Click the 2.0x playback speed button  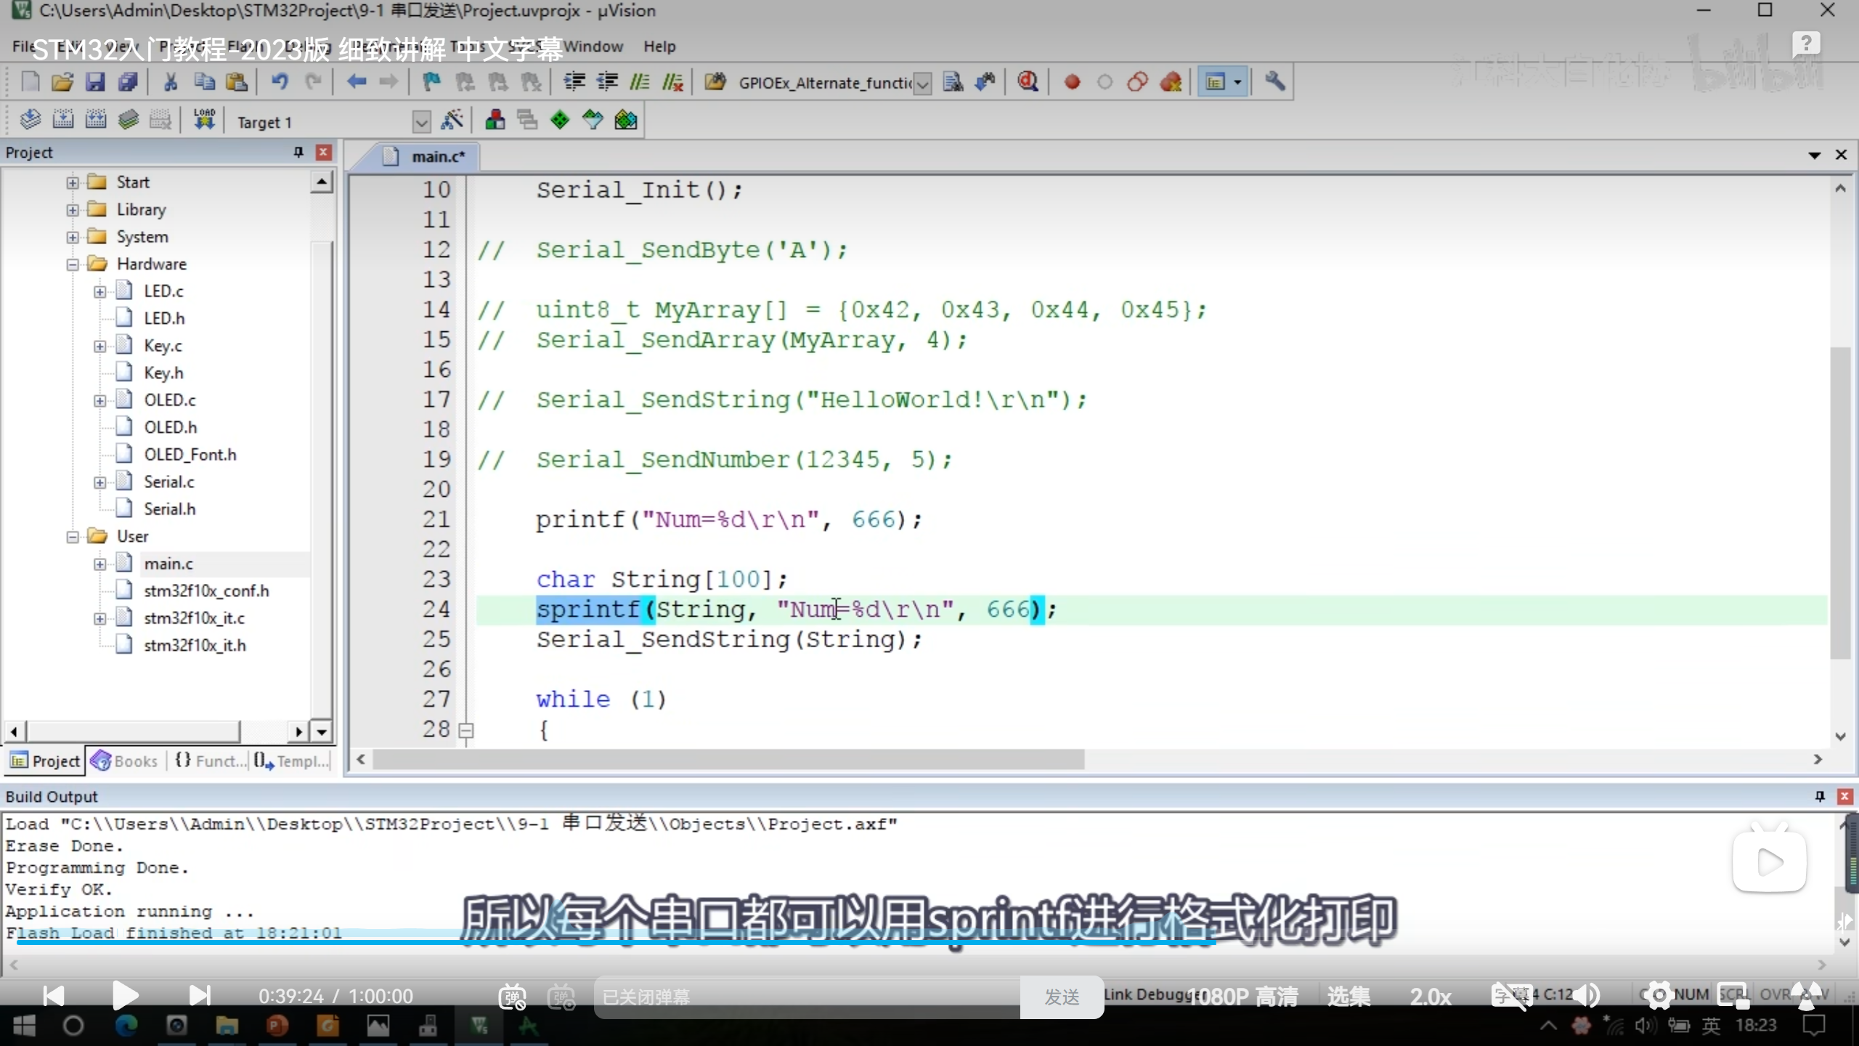pos(1430,996)
